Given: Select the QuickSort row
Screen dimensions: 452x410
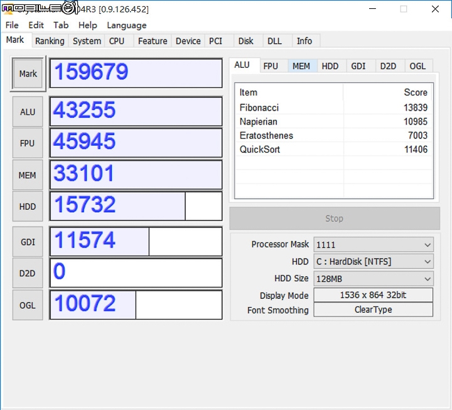Looking at the screenshot, I should click(334, 149).
